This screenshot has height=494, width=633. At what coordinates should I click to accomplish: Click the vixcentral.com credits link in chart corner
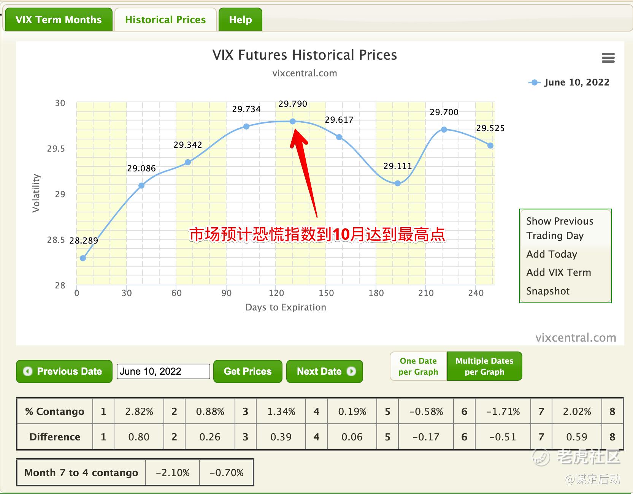click(576, 337)
